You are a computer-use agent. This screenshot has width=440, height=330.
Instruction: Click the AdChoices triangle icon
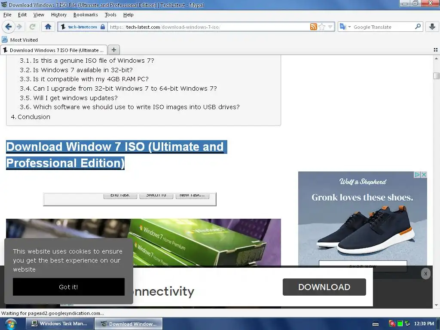point(417,174)
